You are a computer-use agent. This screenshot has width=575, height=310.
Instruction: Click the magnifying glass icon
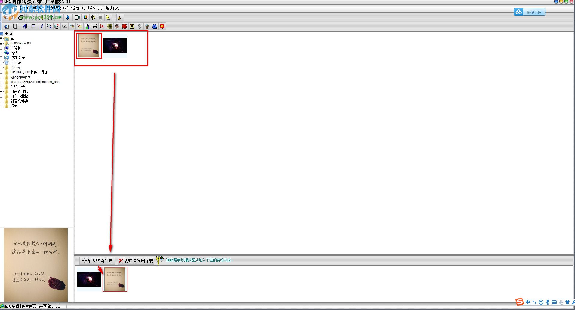click(x=49, y=26)
